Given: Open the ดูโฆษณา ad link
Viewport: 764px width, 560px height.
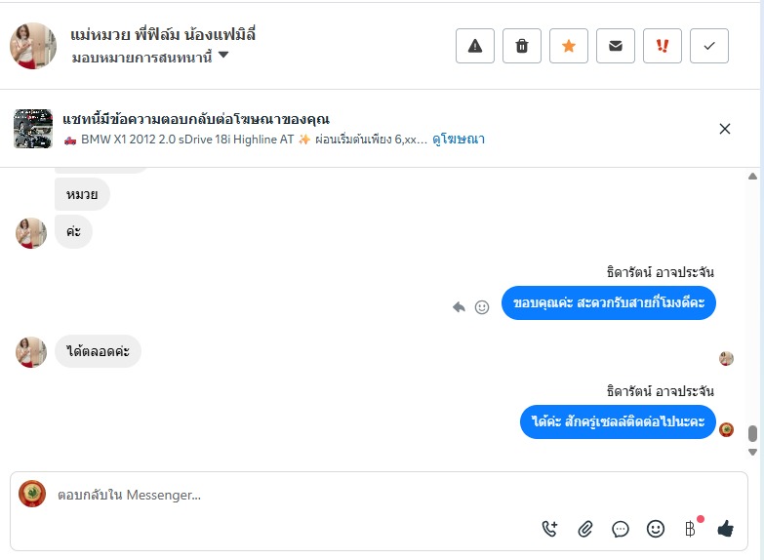Looking at the screenshot, I should (x=459, y=140).
